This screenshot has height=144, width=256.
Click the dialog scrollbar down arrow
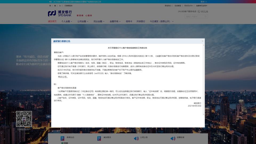(x=203, y=114)
